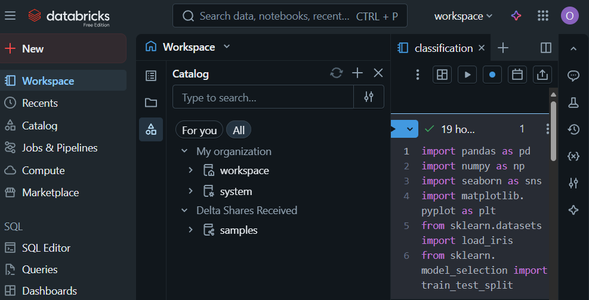Open catalog search filter options
The height and width of the screenshot is (300, 589).
click(369, 97)
